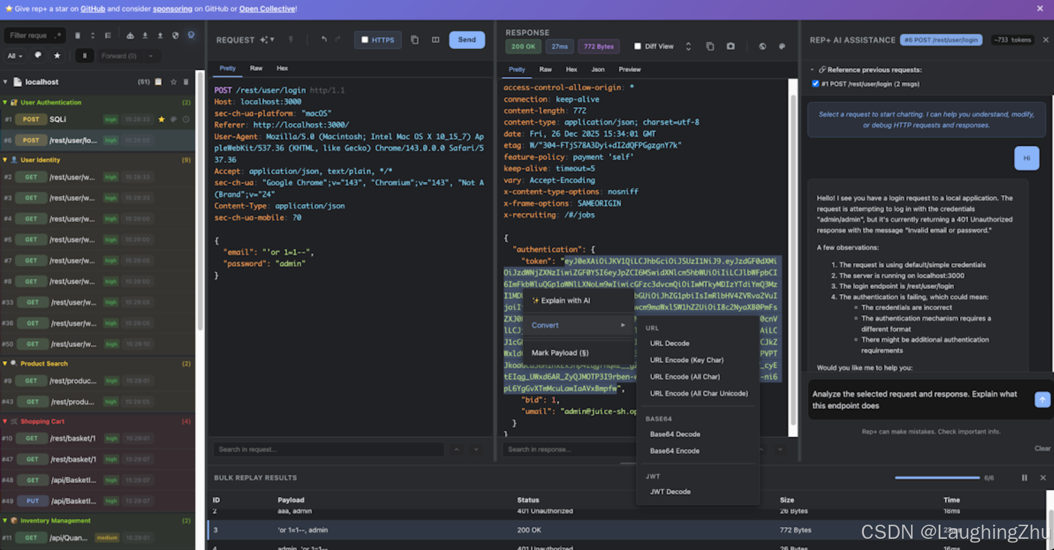This screenshot has height=550, width=1054.
Task: Click the lightning bolt icon in request header
Action: point(291,39)
